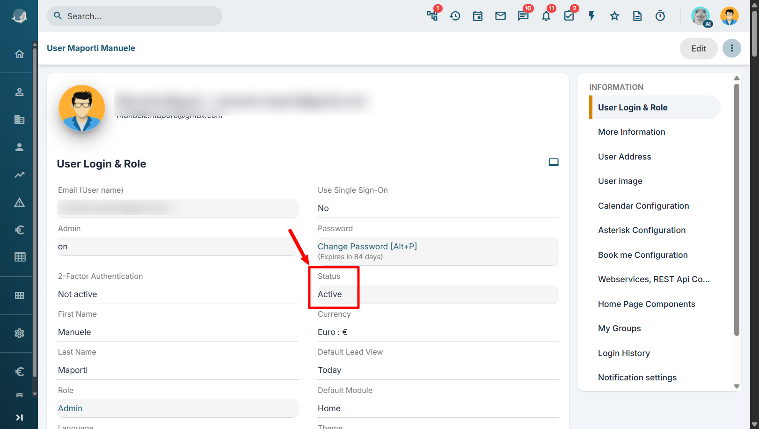Open the favorites star icon
Viewport: 759px width, 429px height.
click(614, 16)
